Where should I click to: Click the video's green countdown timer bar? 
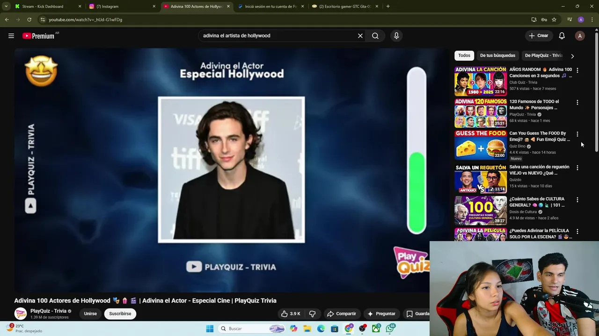click(x=416, y=192)
